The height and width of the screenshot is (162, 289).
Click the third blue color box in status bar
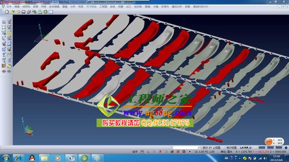click(279, 148)
